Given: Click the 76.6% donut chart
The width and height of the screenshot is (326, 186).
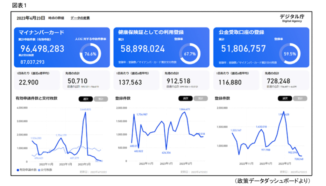Looking at the screenshot, I should [x=90, y=54].
